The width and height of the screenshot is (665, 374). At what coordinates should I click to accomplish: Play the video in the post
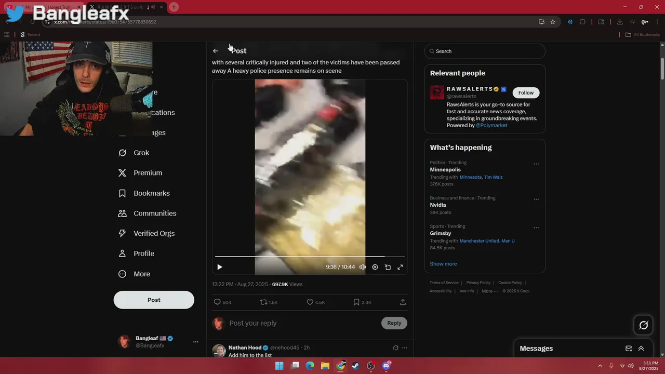(220, 267)
